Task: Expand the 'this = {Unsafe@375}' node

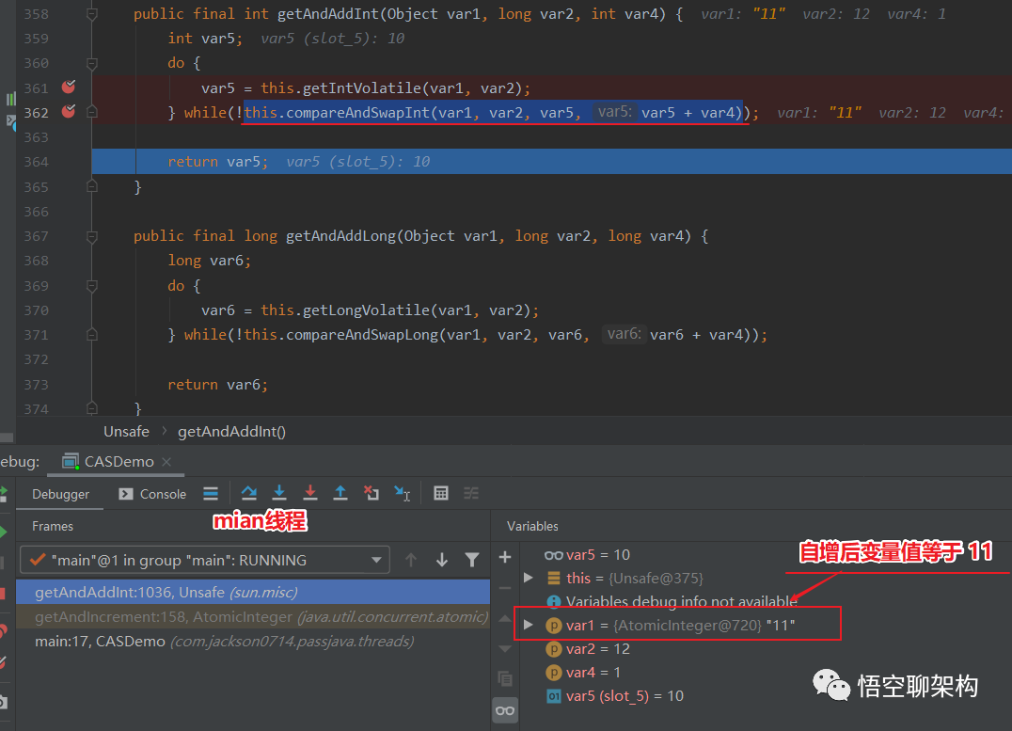Action: point(529,578)
